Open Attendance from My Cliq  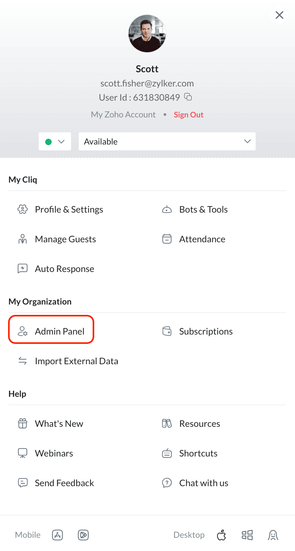(193, 239)
